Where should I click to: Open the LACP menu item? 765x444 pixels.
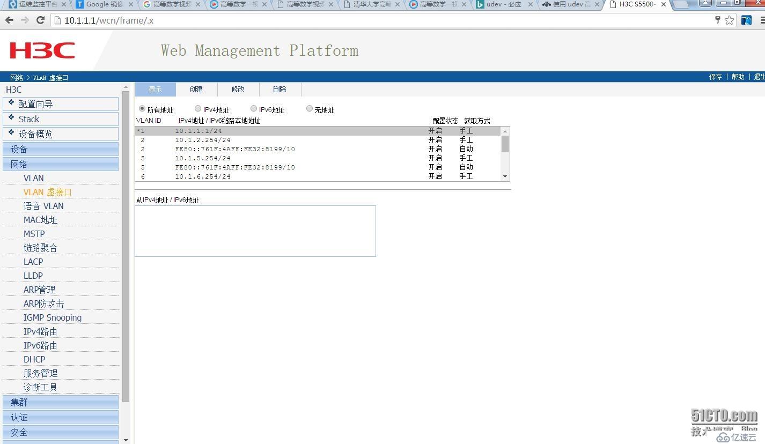click(x=33, y=262)
